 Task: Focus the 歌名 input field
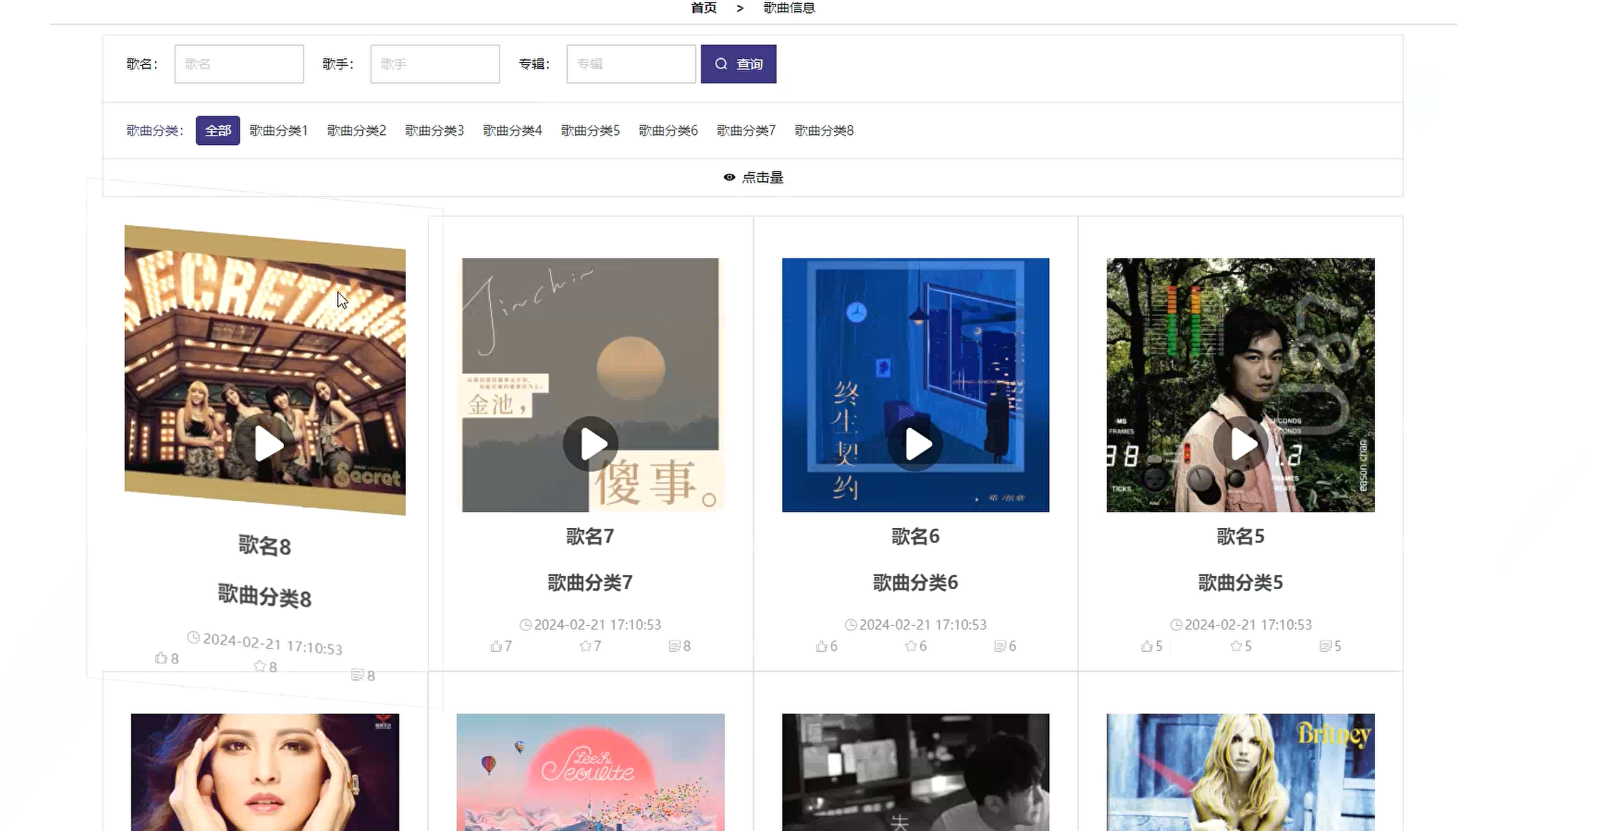pos(239,64)
